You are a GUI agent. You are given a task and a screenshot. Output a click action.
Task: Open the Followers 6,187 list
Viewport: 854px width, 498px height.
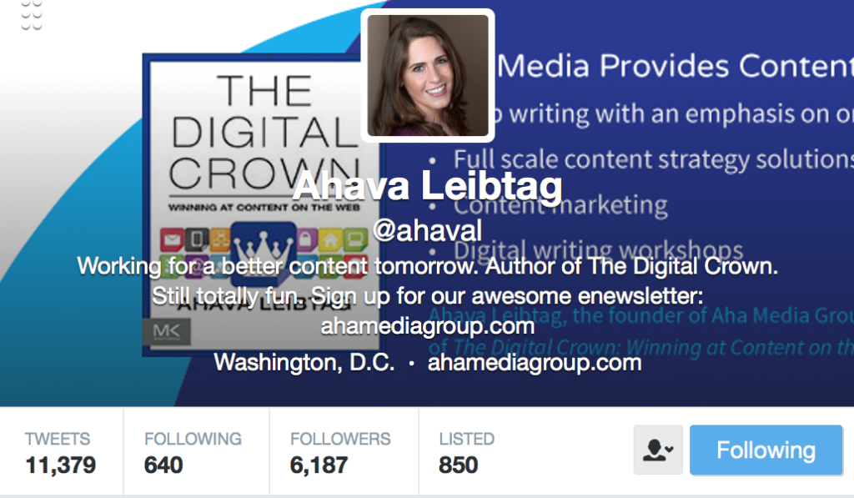point(340,452)
